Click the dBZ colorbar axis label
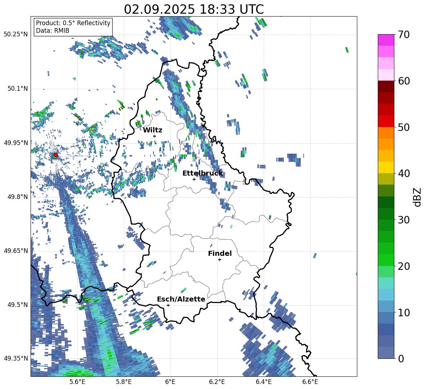 417,197
